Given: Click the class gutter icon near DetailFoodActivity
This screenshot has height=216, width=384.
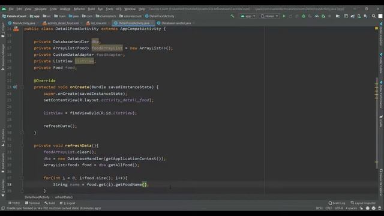Looking at the screenshot, I should click(x=16, y=29).
